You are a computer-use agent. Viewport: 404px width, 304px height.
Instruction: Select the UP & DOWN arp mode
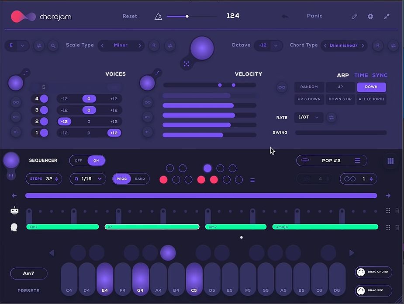[x=309, y=99]
